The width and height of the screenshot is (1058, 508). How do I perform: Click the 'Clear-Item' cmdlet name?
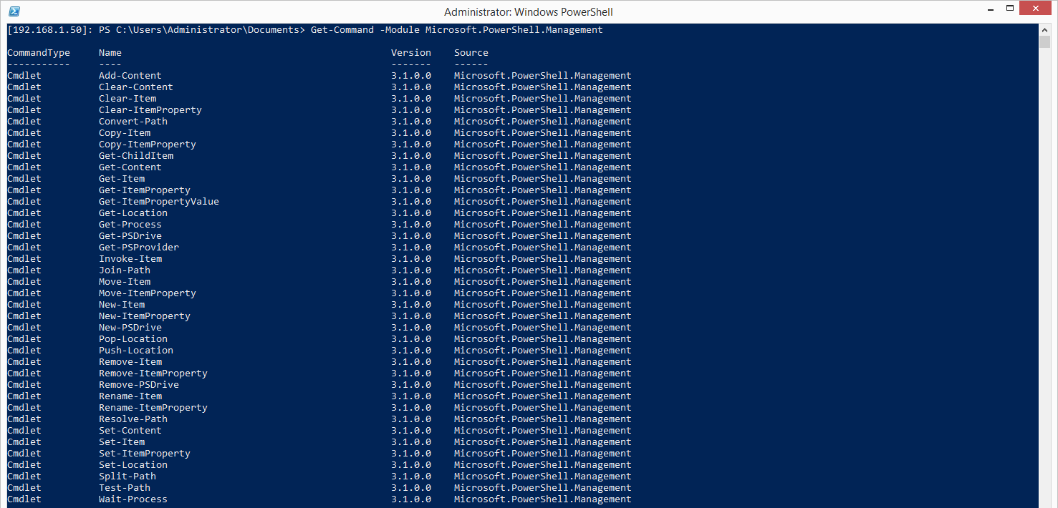pyautogui.click(x=128, y=99)
